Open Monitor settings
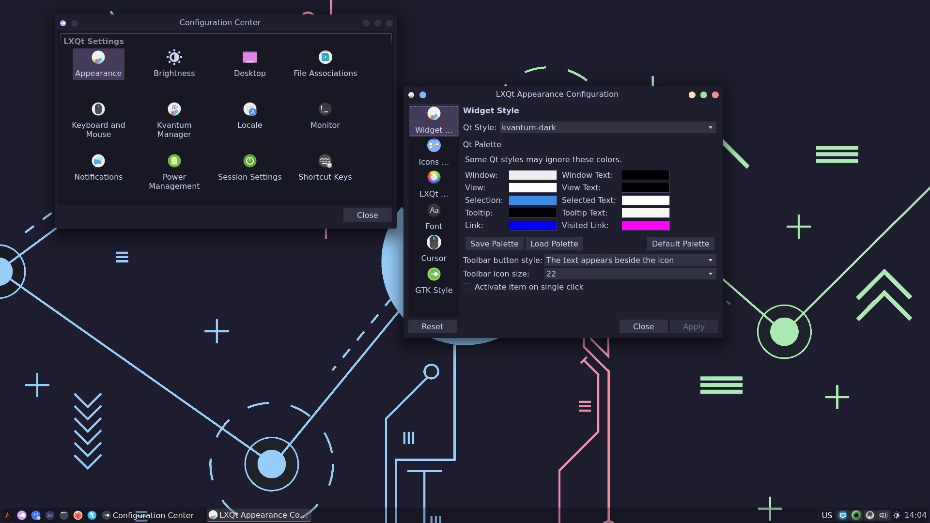Screen dimensions: 930x523 pos(325,116)
